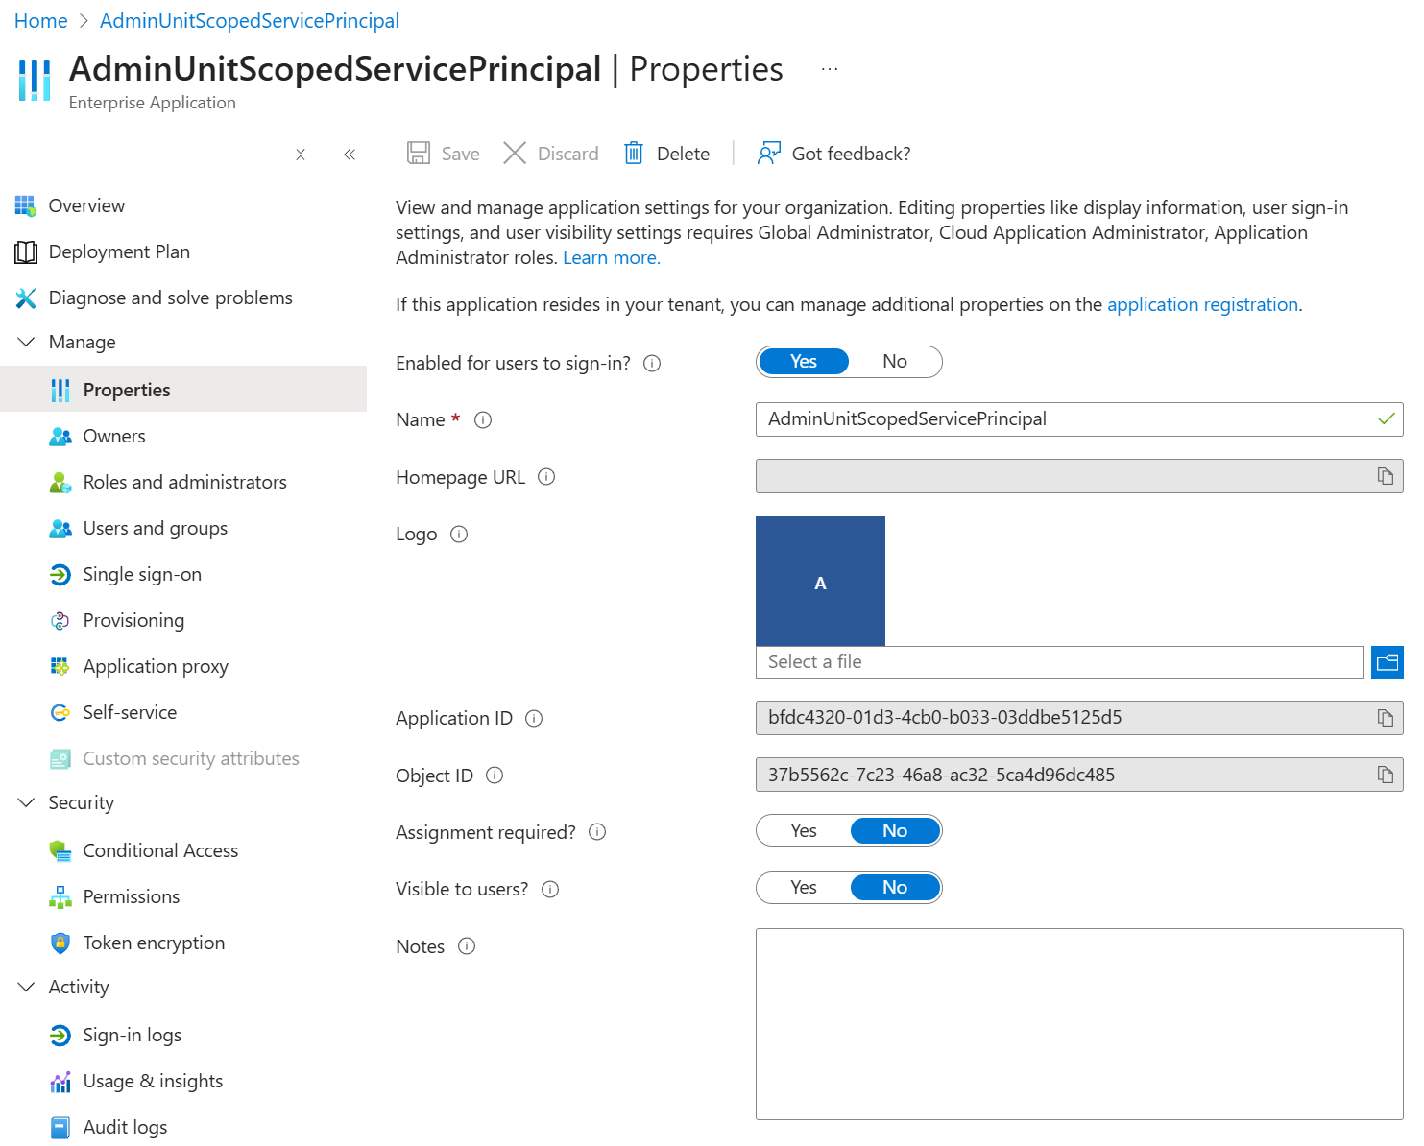Click the Permissions hierarchy icon
The width and height of the screenshot is (1424, 1146).
tap(60, 896)
